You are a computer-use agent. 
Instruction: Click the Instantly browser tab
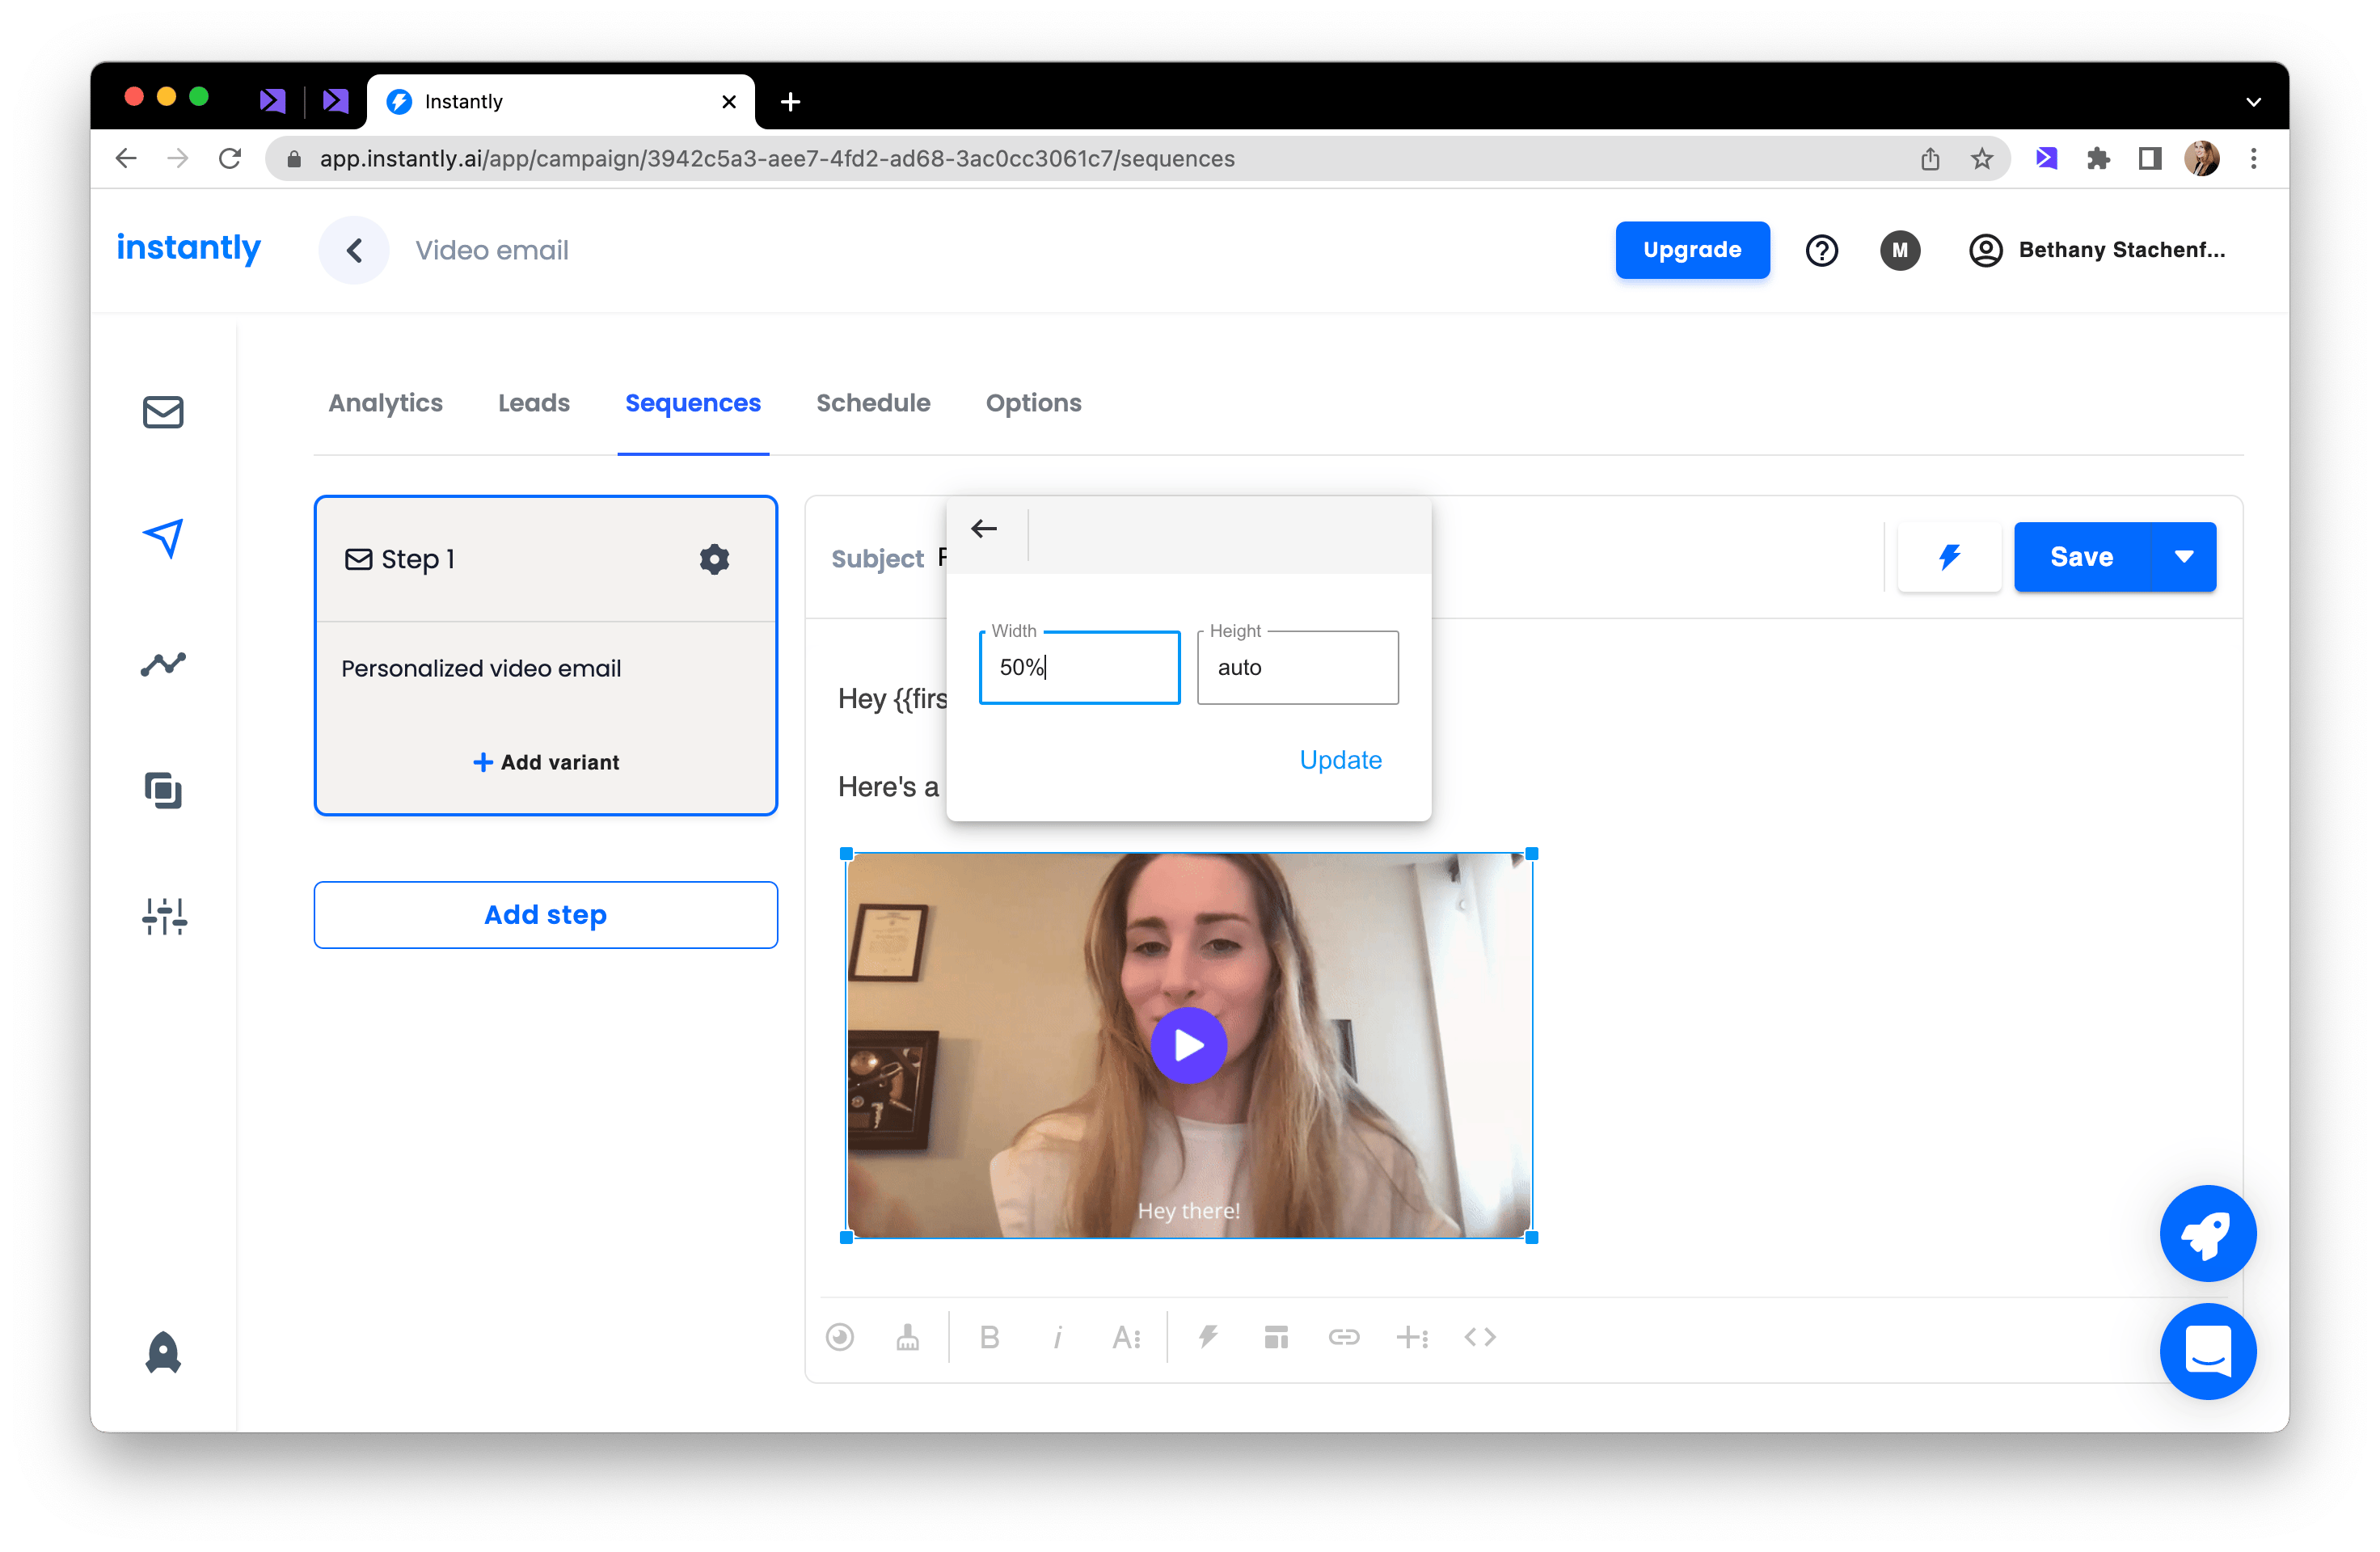tap(560, 101)
